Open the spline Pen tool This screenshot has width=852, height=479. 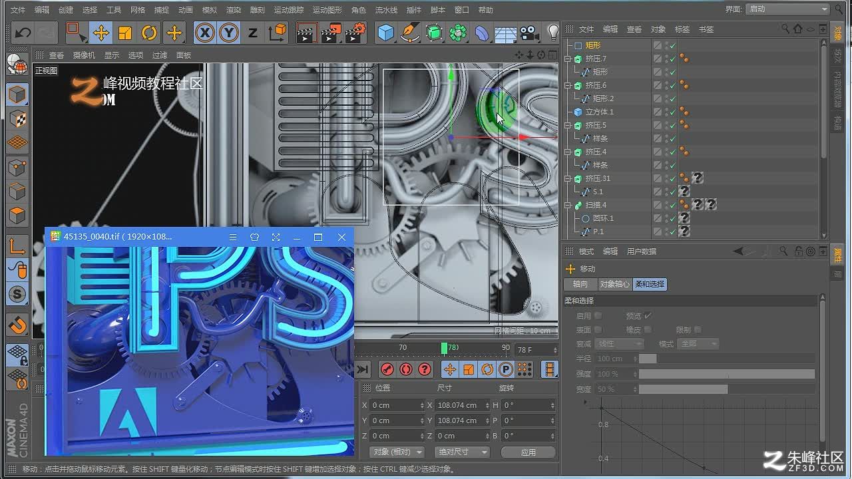pyautogui.click(x=409, y=33)
